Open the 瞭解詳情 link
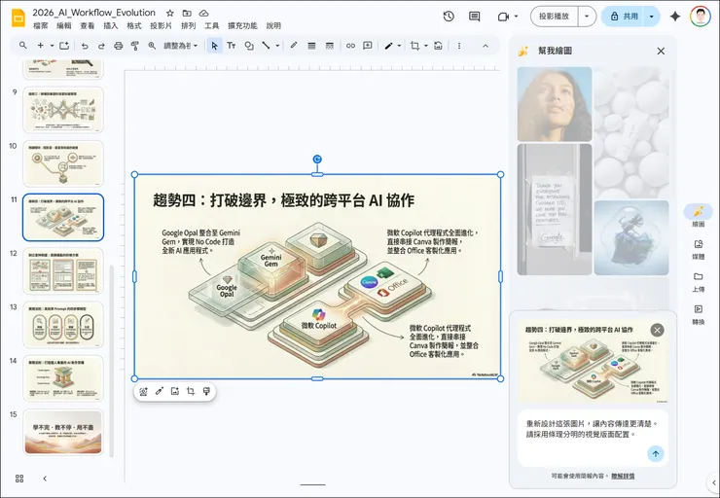This screenshot has width=720, height=498. 623,476
